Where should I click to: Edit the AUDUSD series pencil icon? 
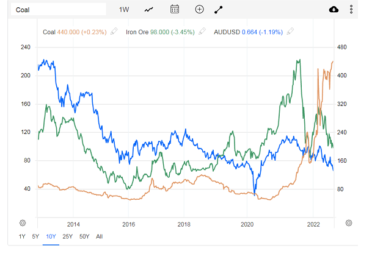point(290,30)
